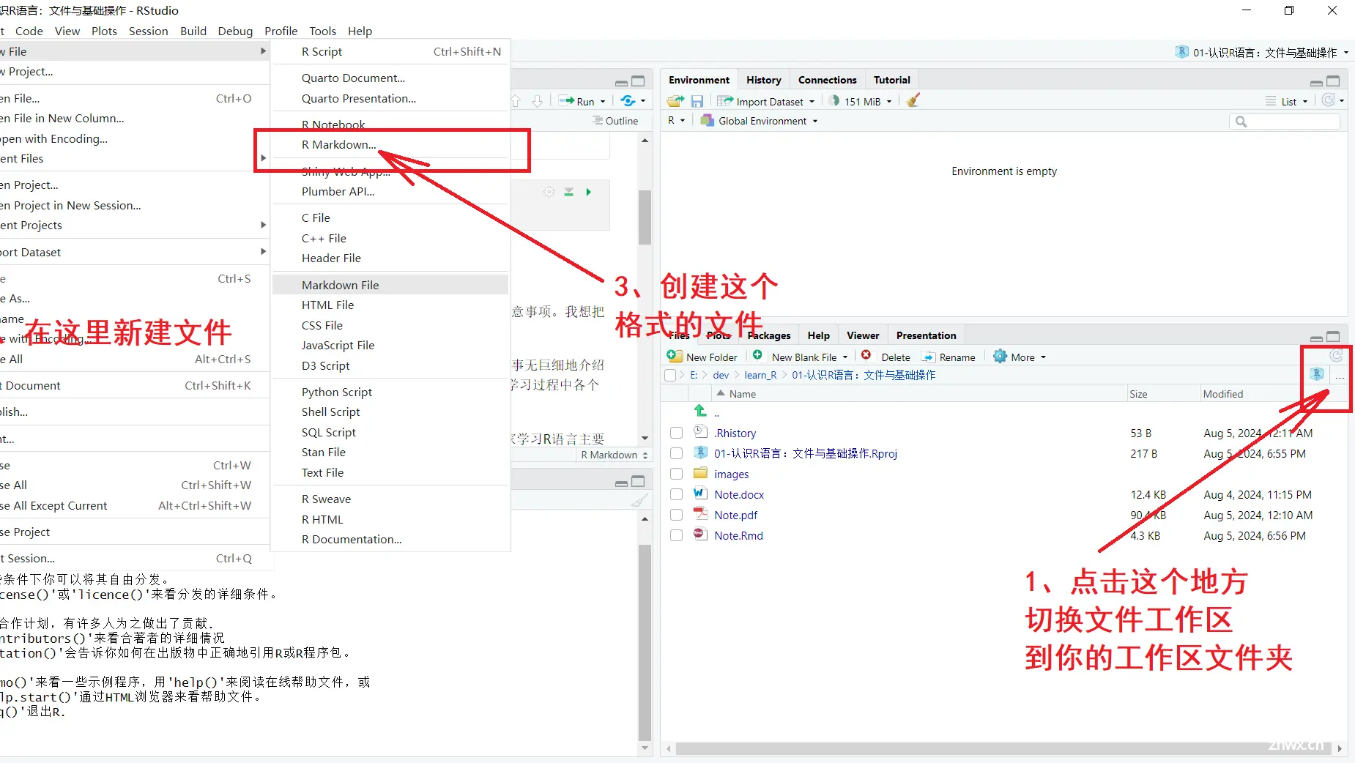Viewport: 1355px width, 763px height.
Task: Click the Rproj file icon
Action: 701,453
